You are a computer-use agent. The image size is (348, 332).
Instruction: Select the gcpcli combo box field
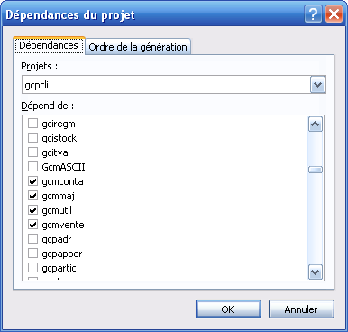[173, 85]
